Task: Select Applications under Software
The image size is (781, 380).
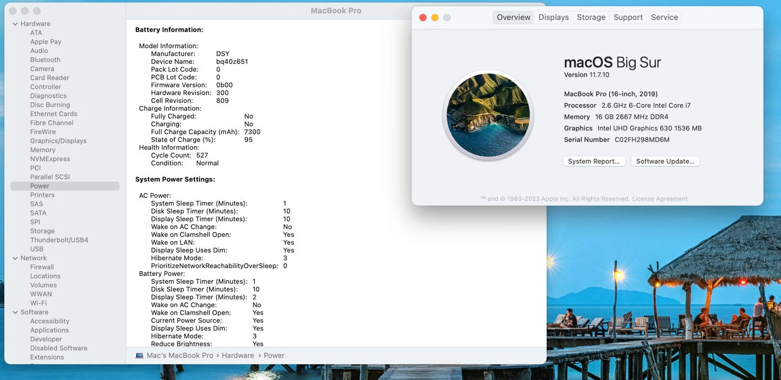Action: [x=49, y=330]
